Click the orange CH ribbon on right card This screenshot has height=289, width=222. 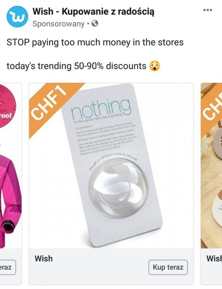[212, 107]
